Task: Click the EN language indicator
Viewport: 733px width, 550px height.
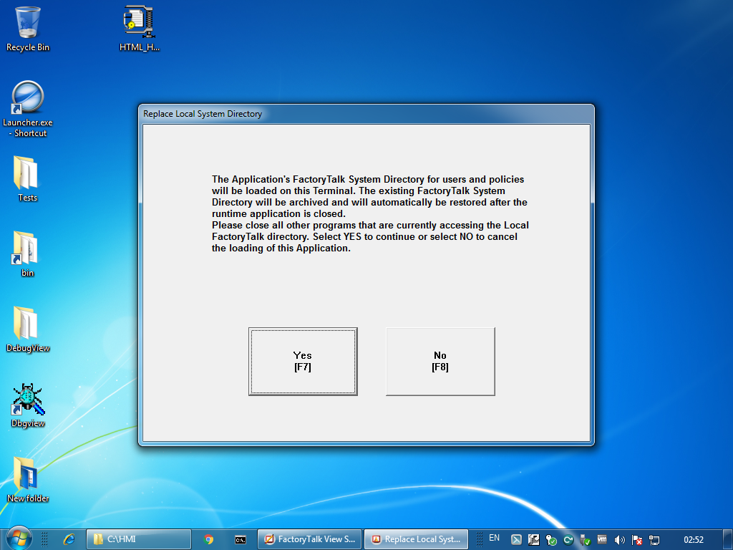Action: tap(494, 538)
